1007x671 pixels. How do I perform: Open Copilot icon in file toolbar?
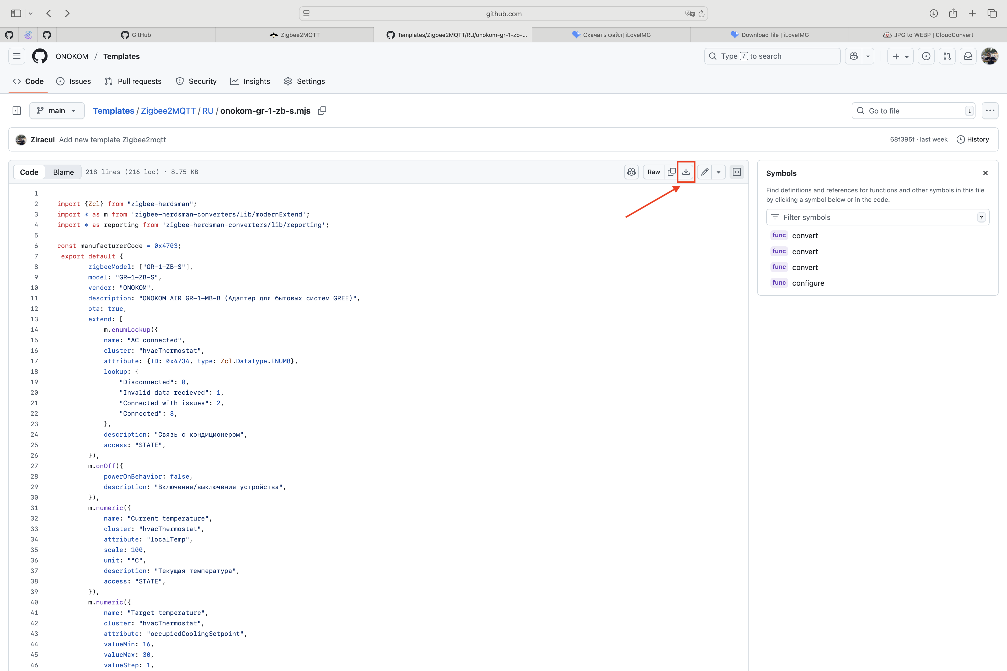tap(631, 172)
